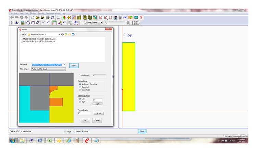Select Comp Right radius option
This screenshot has height=154, width=257.
click(80, 90)
